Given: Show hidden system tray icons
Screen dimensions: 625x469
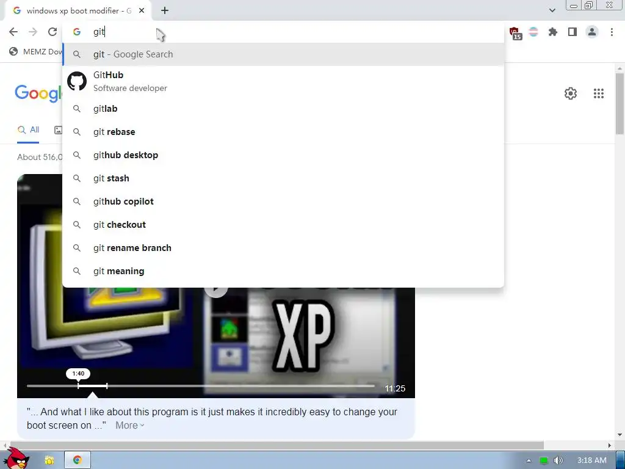Looking at the screenshot, I should 529,460.
